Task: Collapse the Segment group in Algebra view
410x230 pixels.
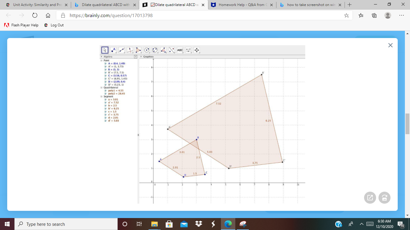Action: [x=101, y=96]
